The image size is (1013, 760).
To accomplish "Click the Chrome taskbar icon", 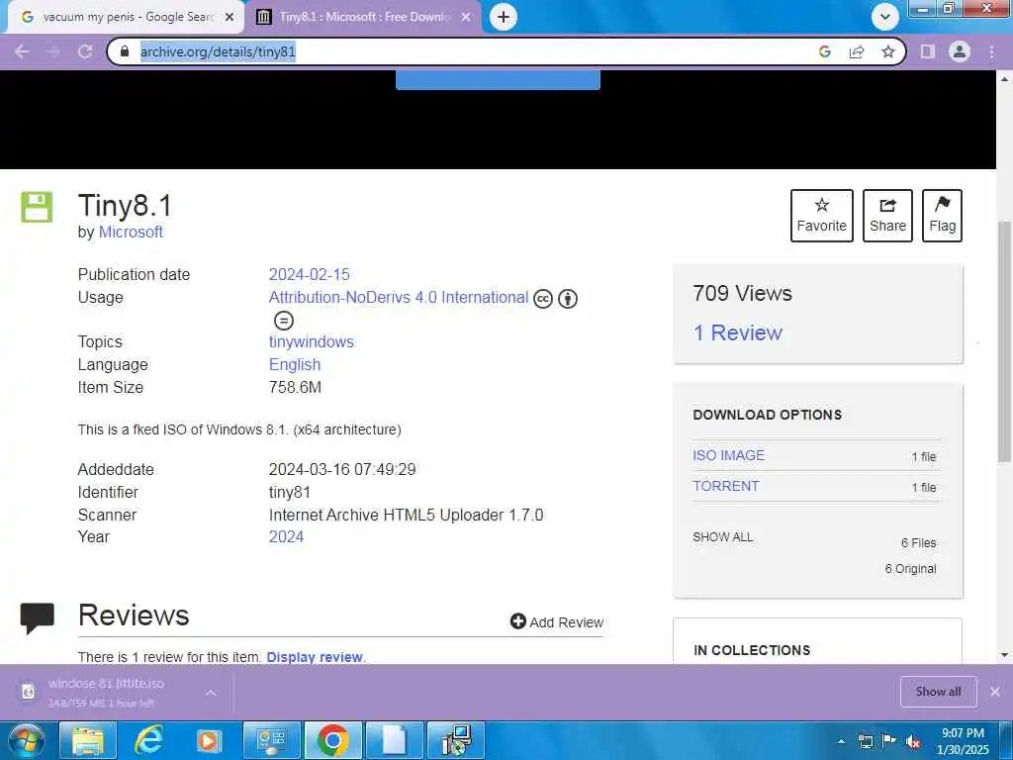I will 333,740.
